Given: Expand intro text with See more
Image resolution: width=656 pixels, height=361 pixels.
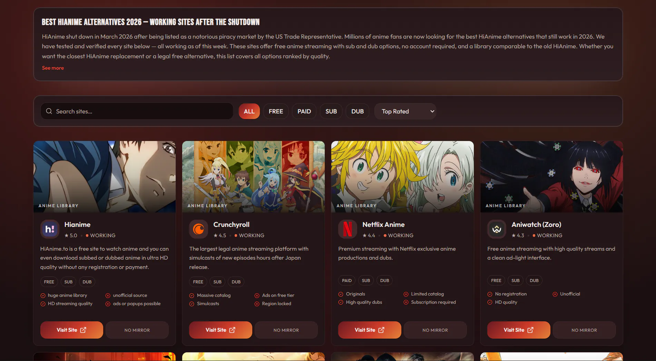Looking at the screenshot, I should pyautogui.click(x=53, y=68).
